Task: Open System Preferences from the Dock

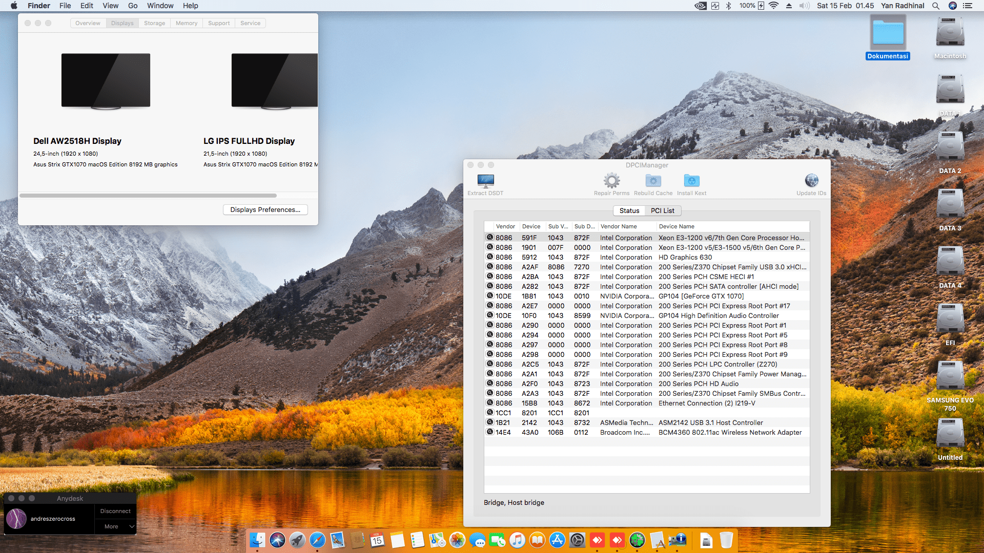Action: pyautogui.click(x=577, y=540)
